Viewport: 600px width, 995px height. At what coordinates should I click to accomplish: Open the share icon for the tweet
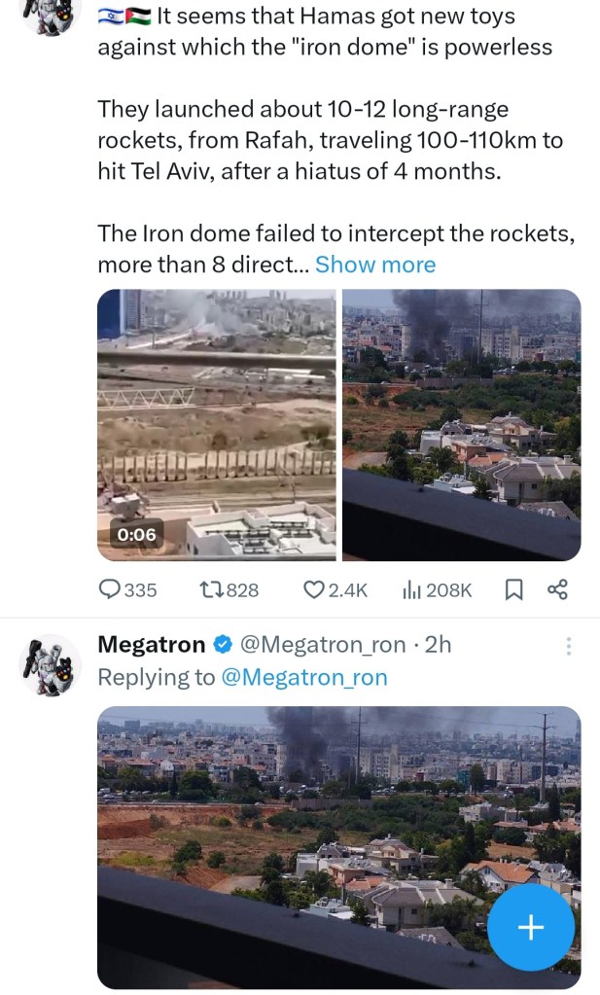pos(558,589)
